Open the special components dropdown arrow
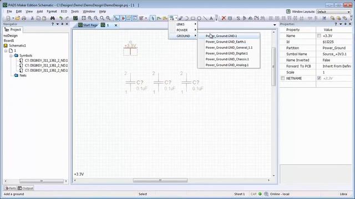355x199 pixels. coord(176,18)
